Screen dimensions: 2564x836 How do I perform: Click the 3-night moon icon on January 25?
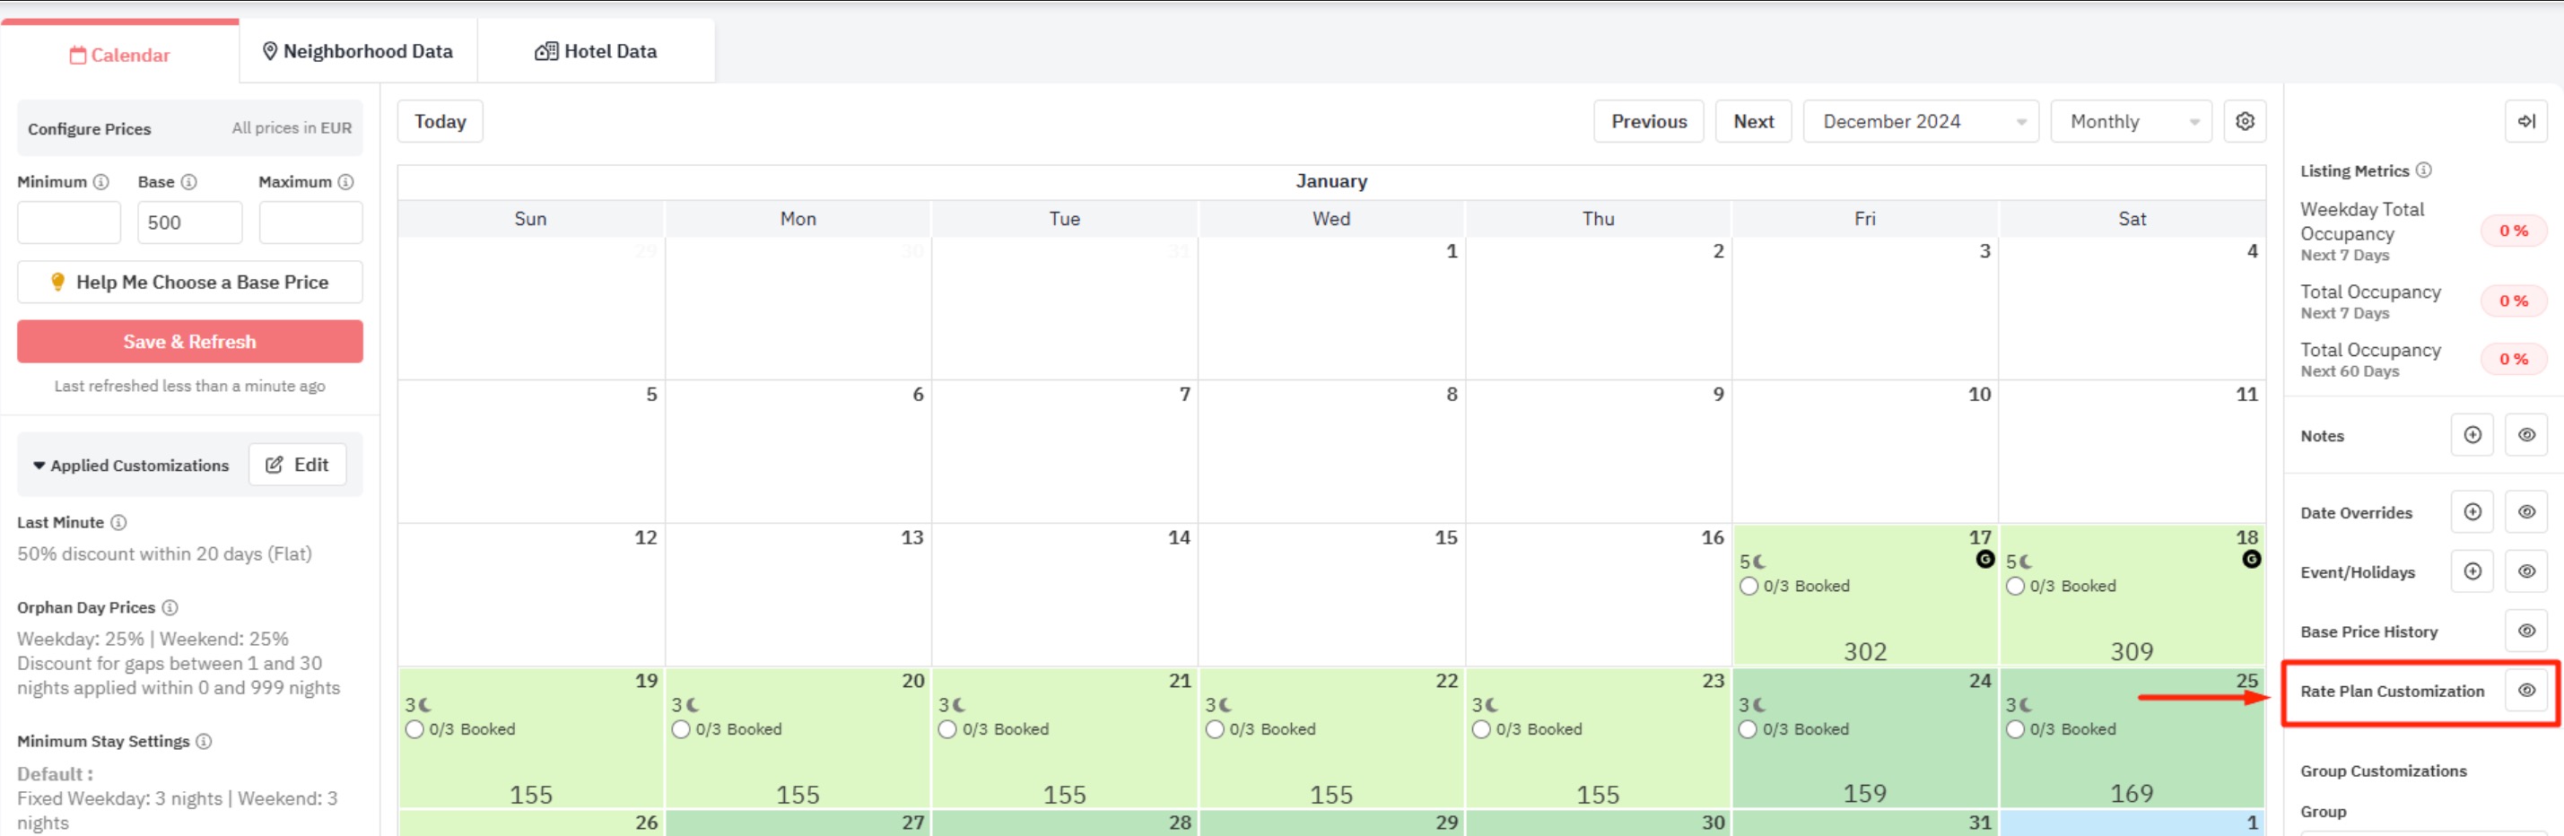click(x=2026, y=705)
